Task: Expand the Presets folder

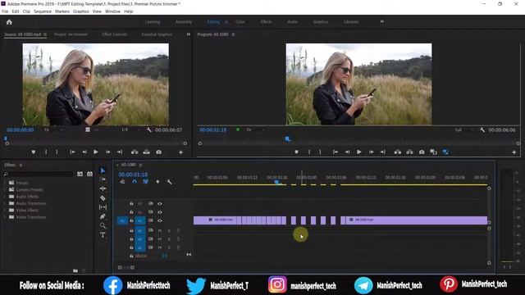Action: coord(5,183)
